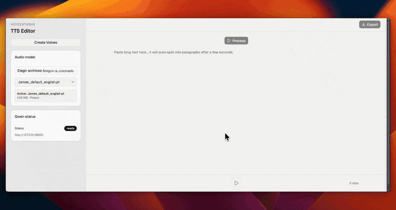Click the http://127.0.0.1:8000 address text

pos(29,135)
